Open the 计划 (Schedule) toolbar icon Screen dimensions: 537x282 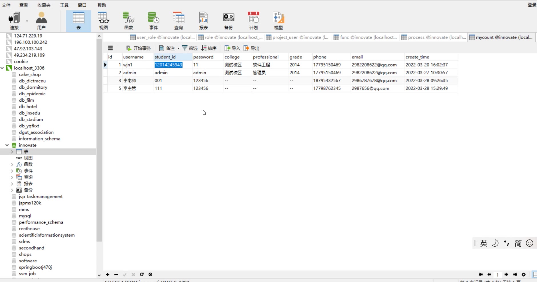point(253,21)
